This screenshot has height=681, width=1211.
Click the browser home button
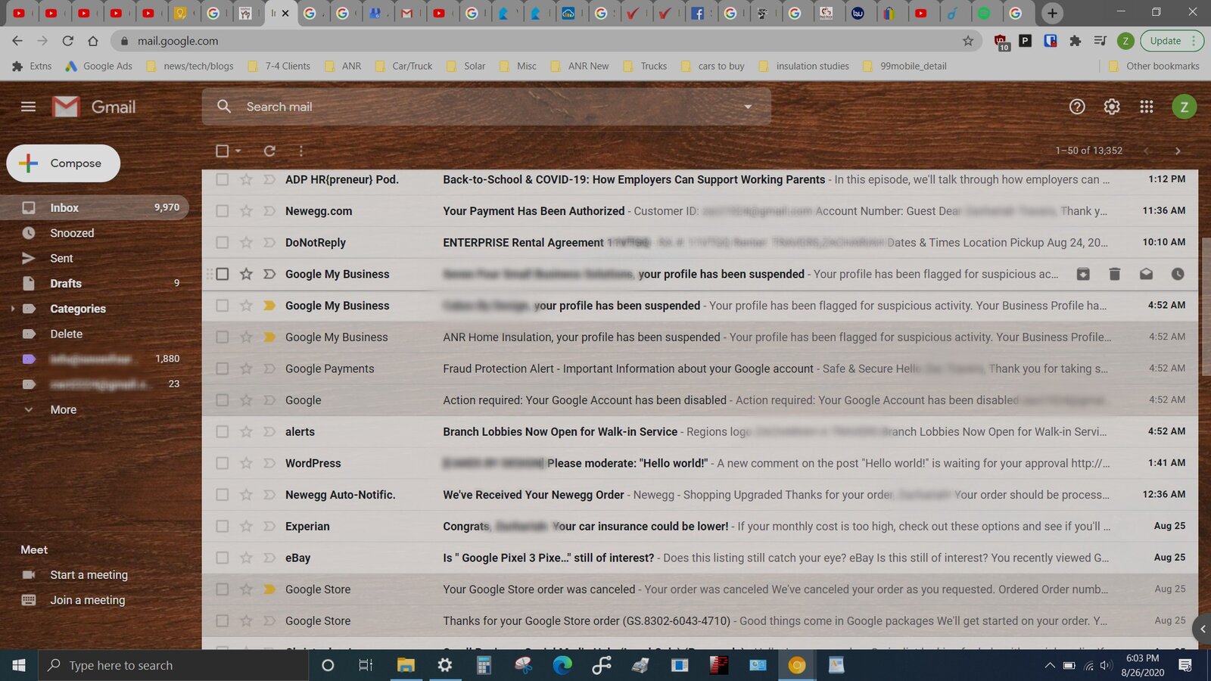click(92, 41)
